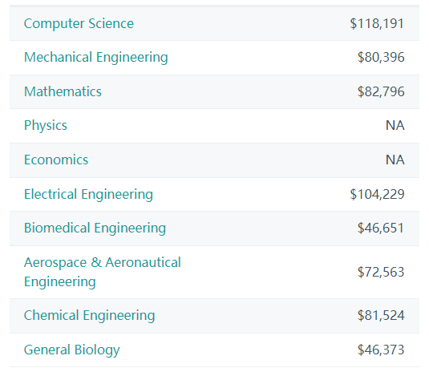Open the General Biology link
429x372 pixels.
(x=71, y=350)
